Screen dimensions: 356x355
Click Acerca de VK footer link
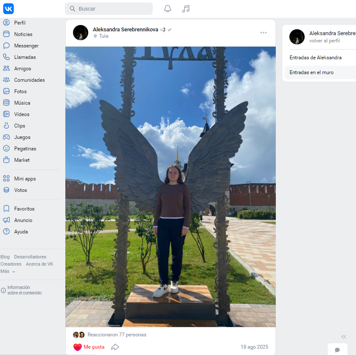click(x=39, y=264)
